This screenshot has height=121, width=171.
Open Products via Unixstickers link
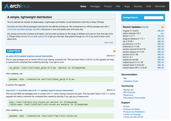click(134, 112)
